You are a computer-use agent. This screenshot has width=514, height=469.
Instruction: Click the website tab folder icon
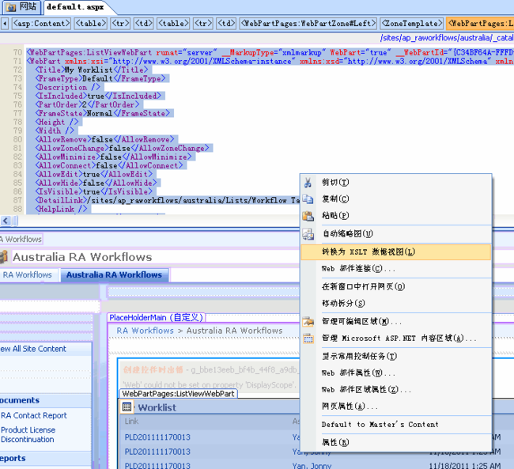pyautogui.click(x=11, y=6)
